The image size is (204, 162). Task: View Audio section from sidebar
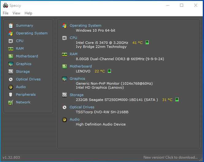21,87
